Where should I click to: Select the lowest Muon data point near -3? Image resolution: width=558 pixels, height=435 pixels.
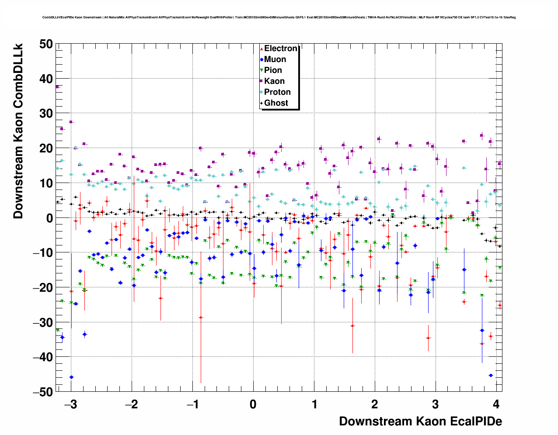(x=71, y=377)
